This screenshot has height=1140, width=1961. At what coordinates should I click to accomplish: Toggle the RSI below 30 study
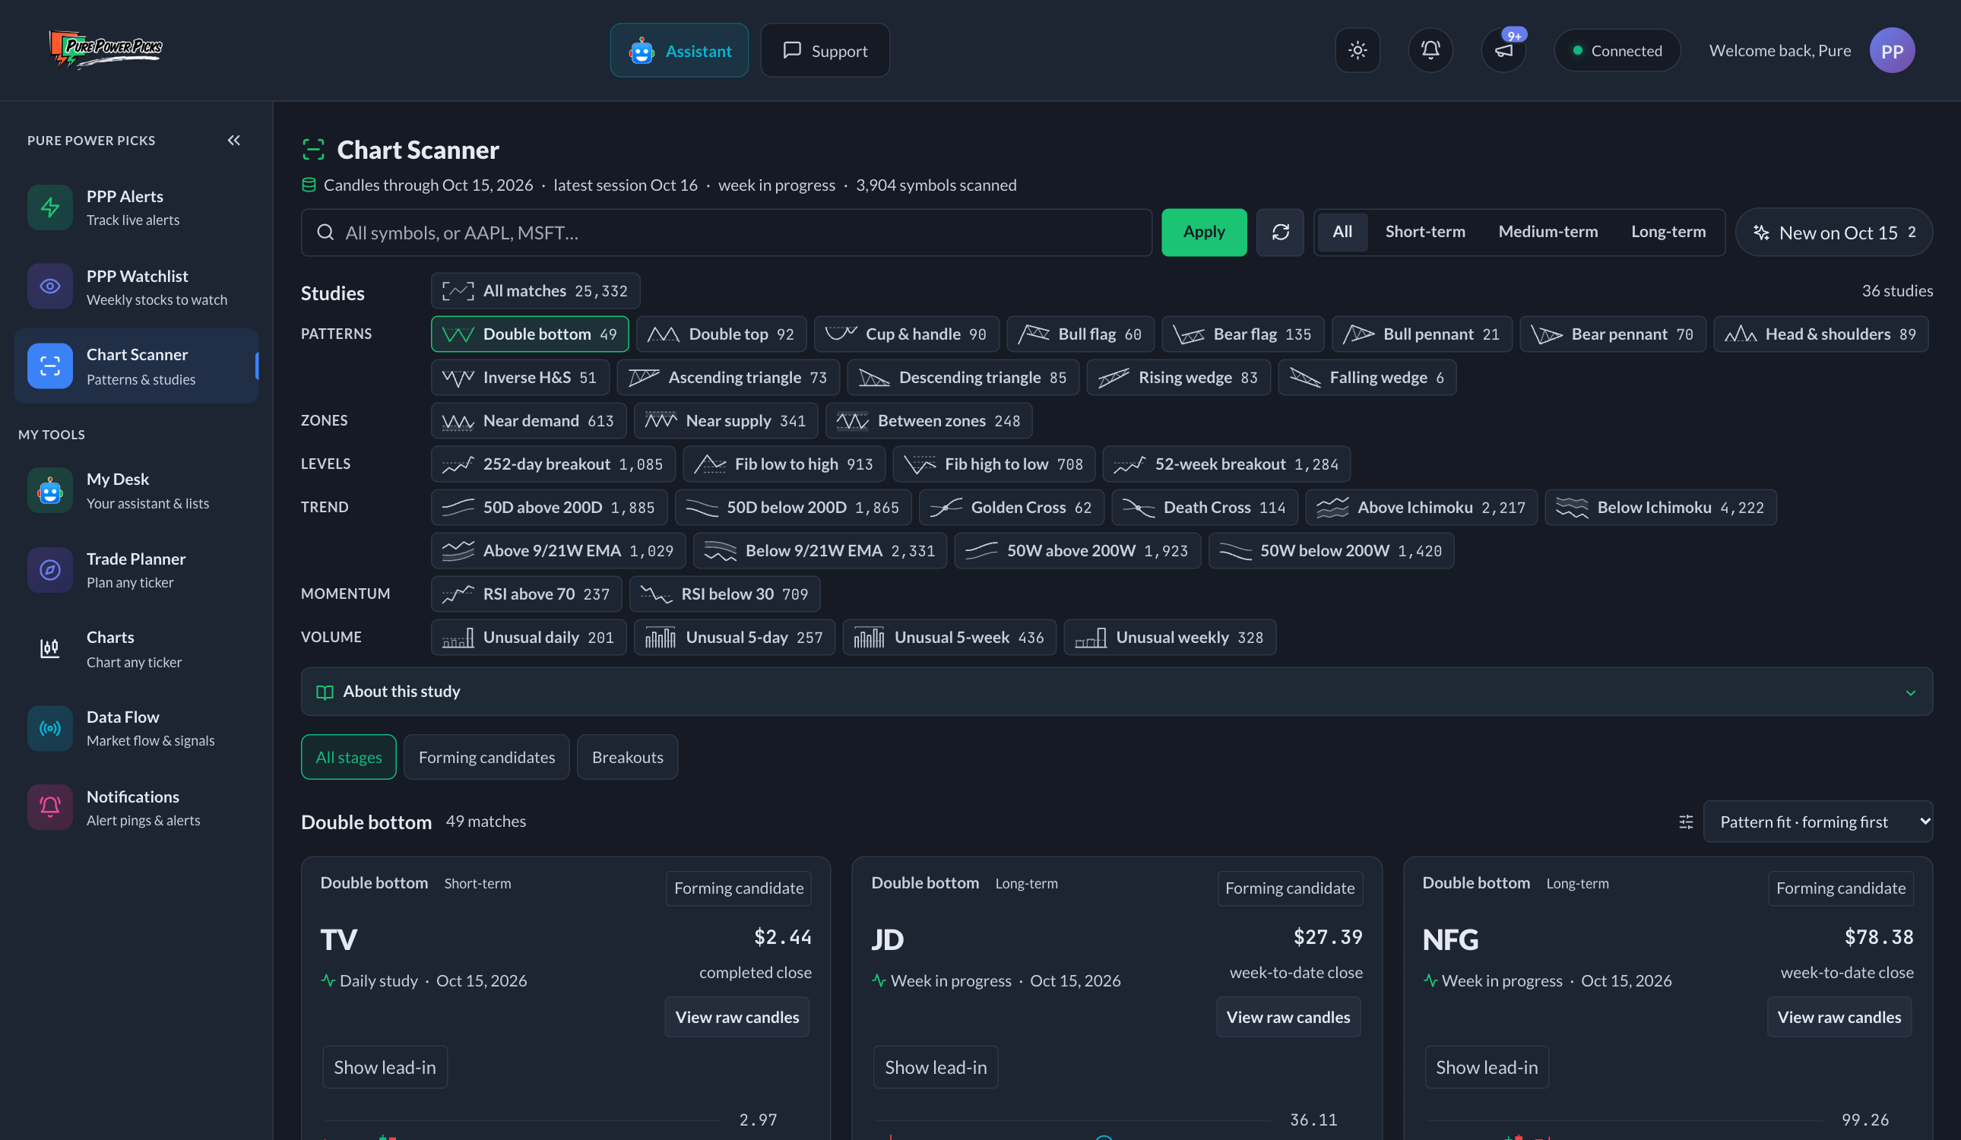(x=724, y=594)
